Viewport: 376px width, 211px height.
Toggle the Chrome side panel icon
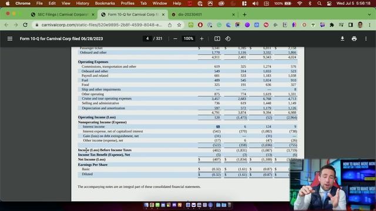351,25
